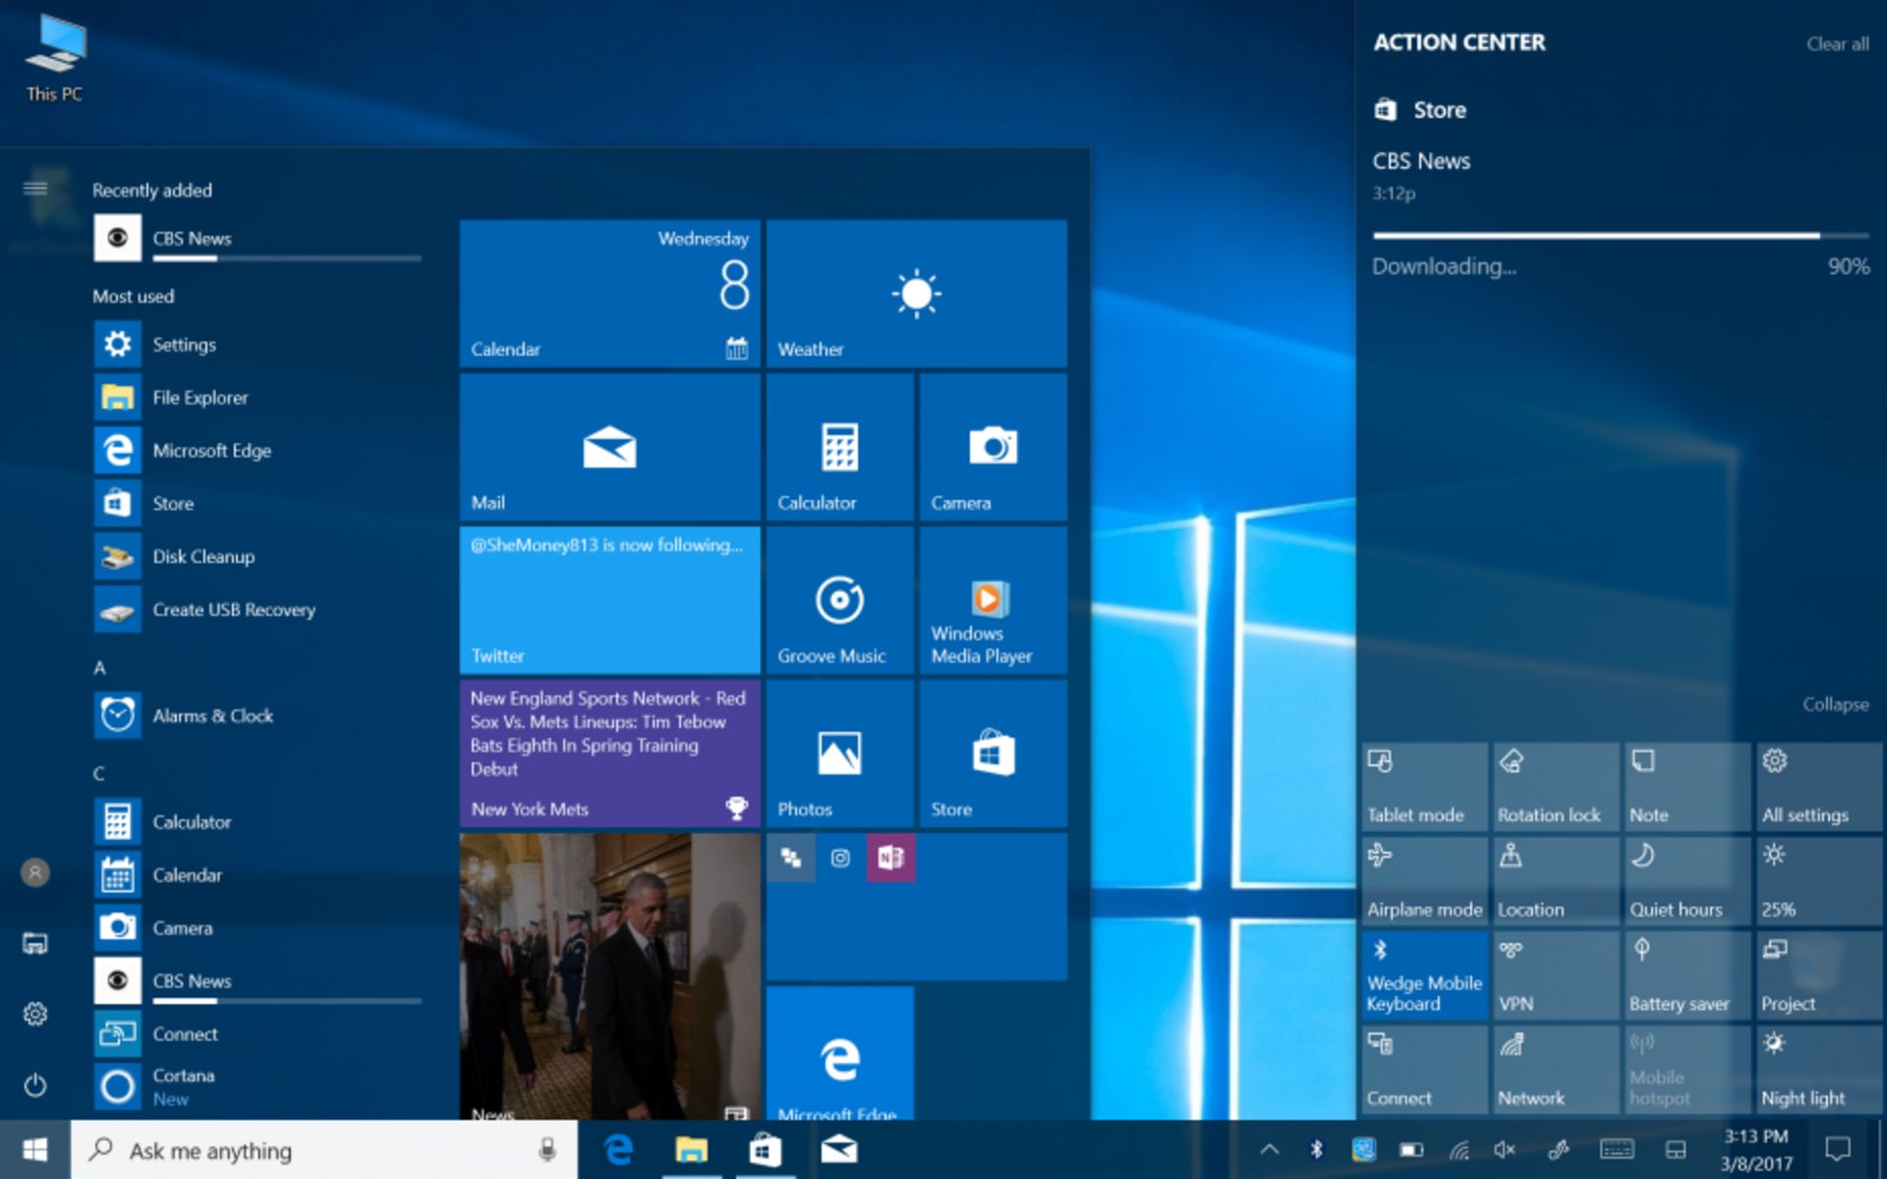Viewport: 1887px width, 1179px height.
Task: Click the OneNote small tile
Action: point(890,858)
